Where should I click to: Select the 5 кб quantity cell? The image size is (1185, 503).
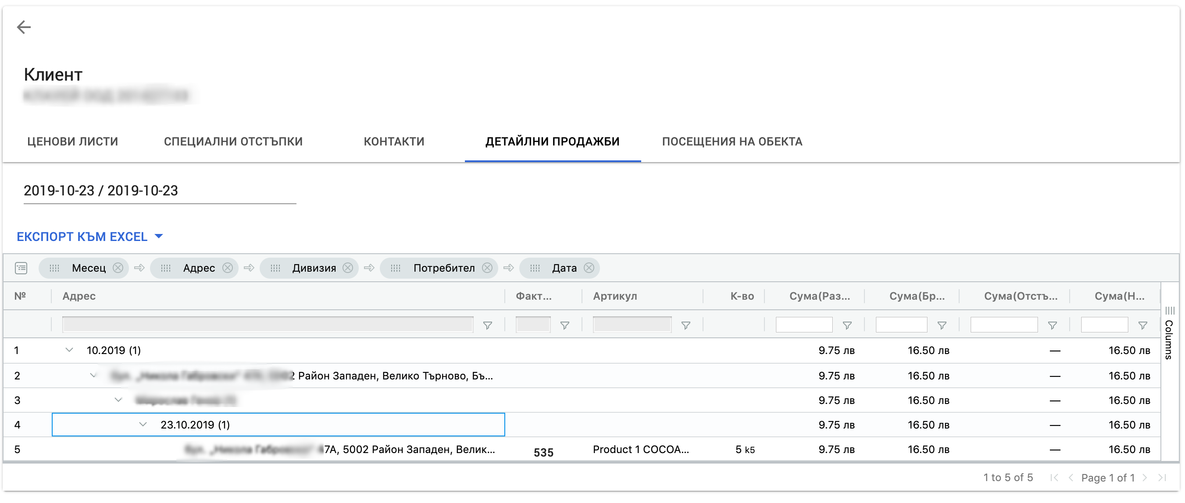[x=745, y=449]
